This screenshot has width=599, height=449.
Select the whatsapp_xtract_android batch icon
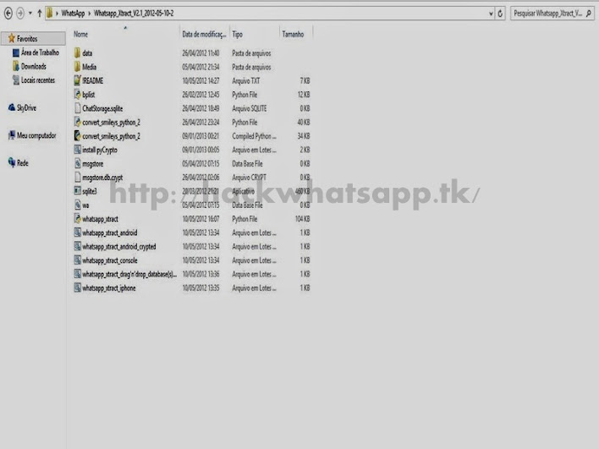click(77, 233)
